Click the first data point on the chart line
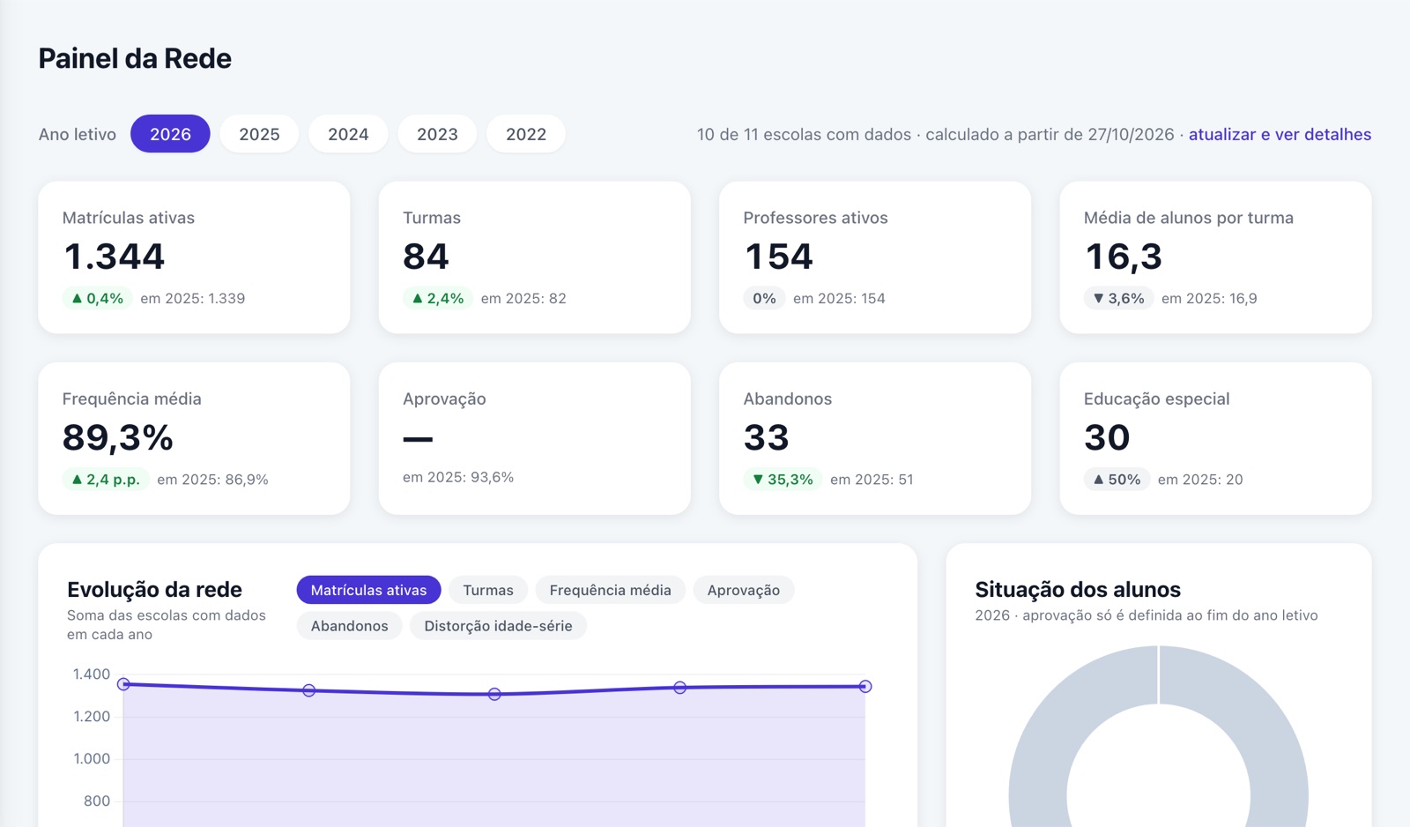1410x827 pixels. [x=123, y=684]
